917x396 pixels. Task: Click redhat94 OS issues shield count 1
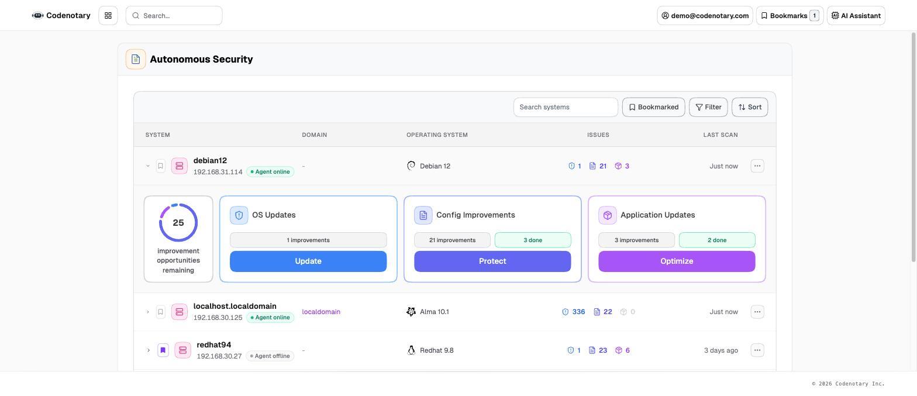(574, 350)
